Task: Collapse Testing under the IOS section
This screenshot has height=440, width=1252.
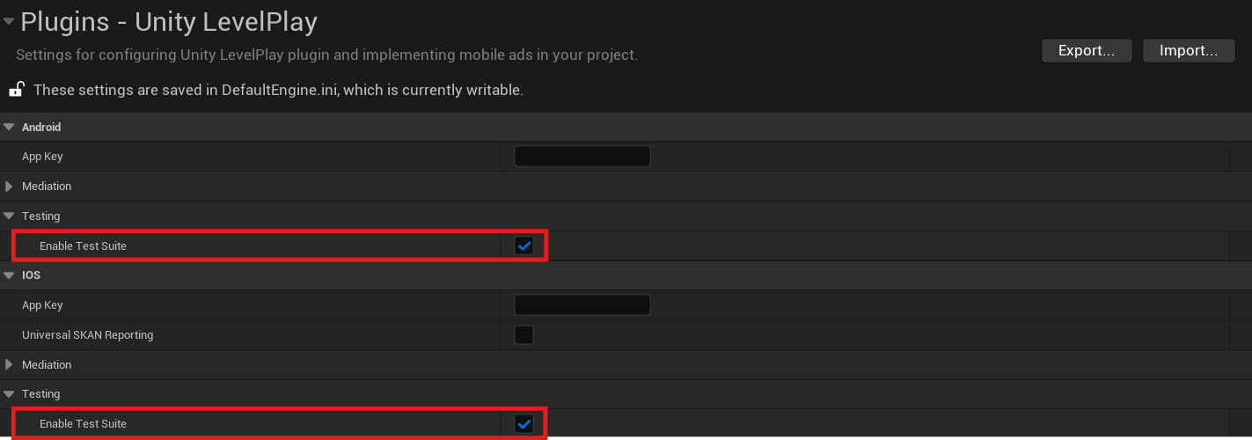Action: (x=9, y=394)
